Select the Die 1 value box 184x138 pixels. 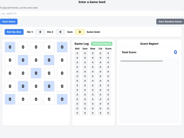tap(40, 32)
